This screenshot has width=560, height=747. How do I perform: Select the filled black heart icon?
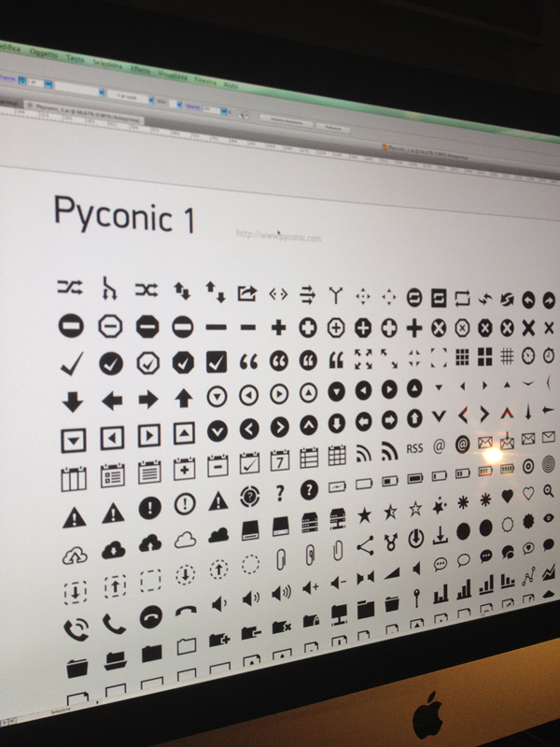(x=507, y=496)
